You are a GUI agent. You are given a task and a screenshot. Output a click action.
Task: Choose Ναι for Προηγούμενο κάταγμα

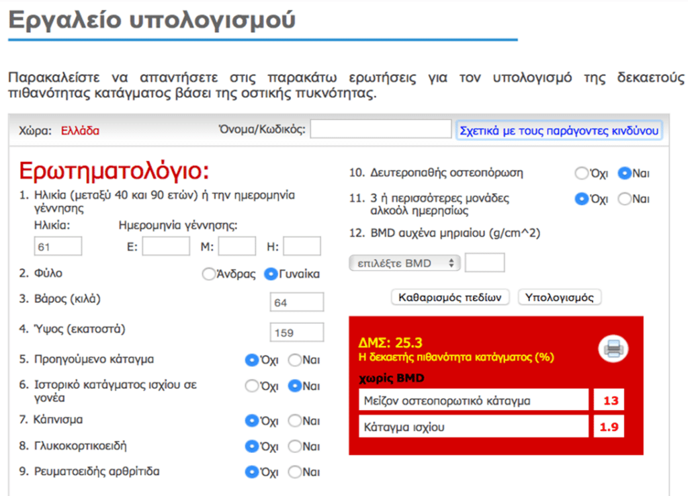(295, 360)
